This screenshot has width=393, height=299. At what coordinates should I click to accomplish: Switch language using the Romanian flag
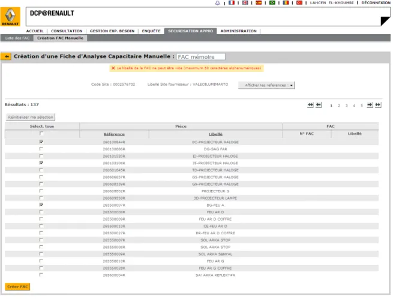pyautogui.click(x=286, y=3)
